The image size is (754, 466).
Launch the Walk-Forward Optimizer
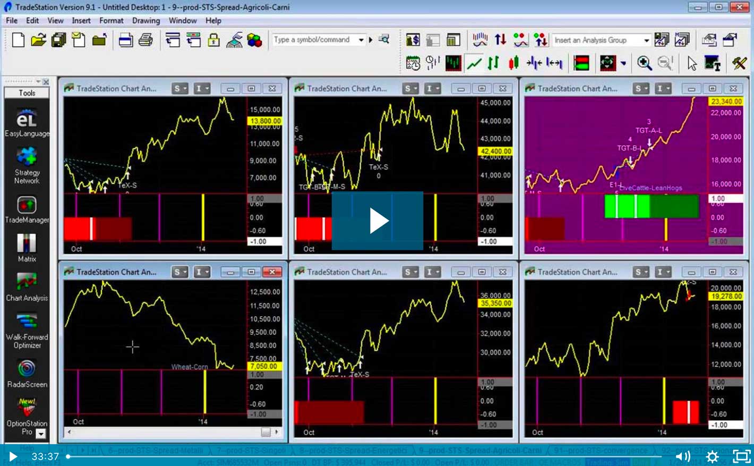point(27,331)
